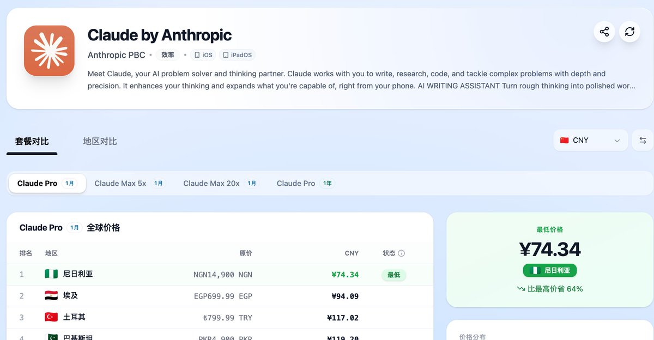Screen dimensions: 654x340
Task: Click the CNY column header
Action: (352, 253)
